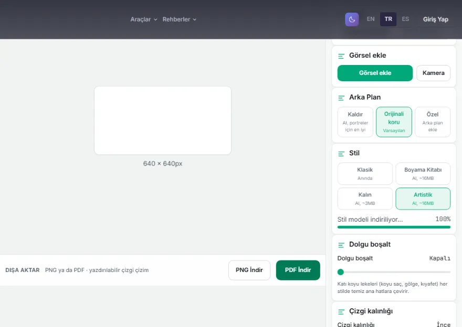This screenshot has width=462, height=327.
Task: Open the Kamera option
Action: tap(434, 73)
